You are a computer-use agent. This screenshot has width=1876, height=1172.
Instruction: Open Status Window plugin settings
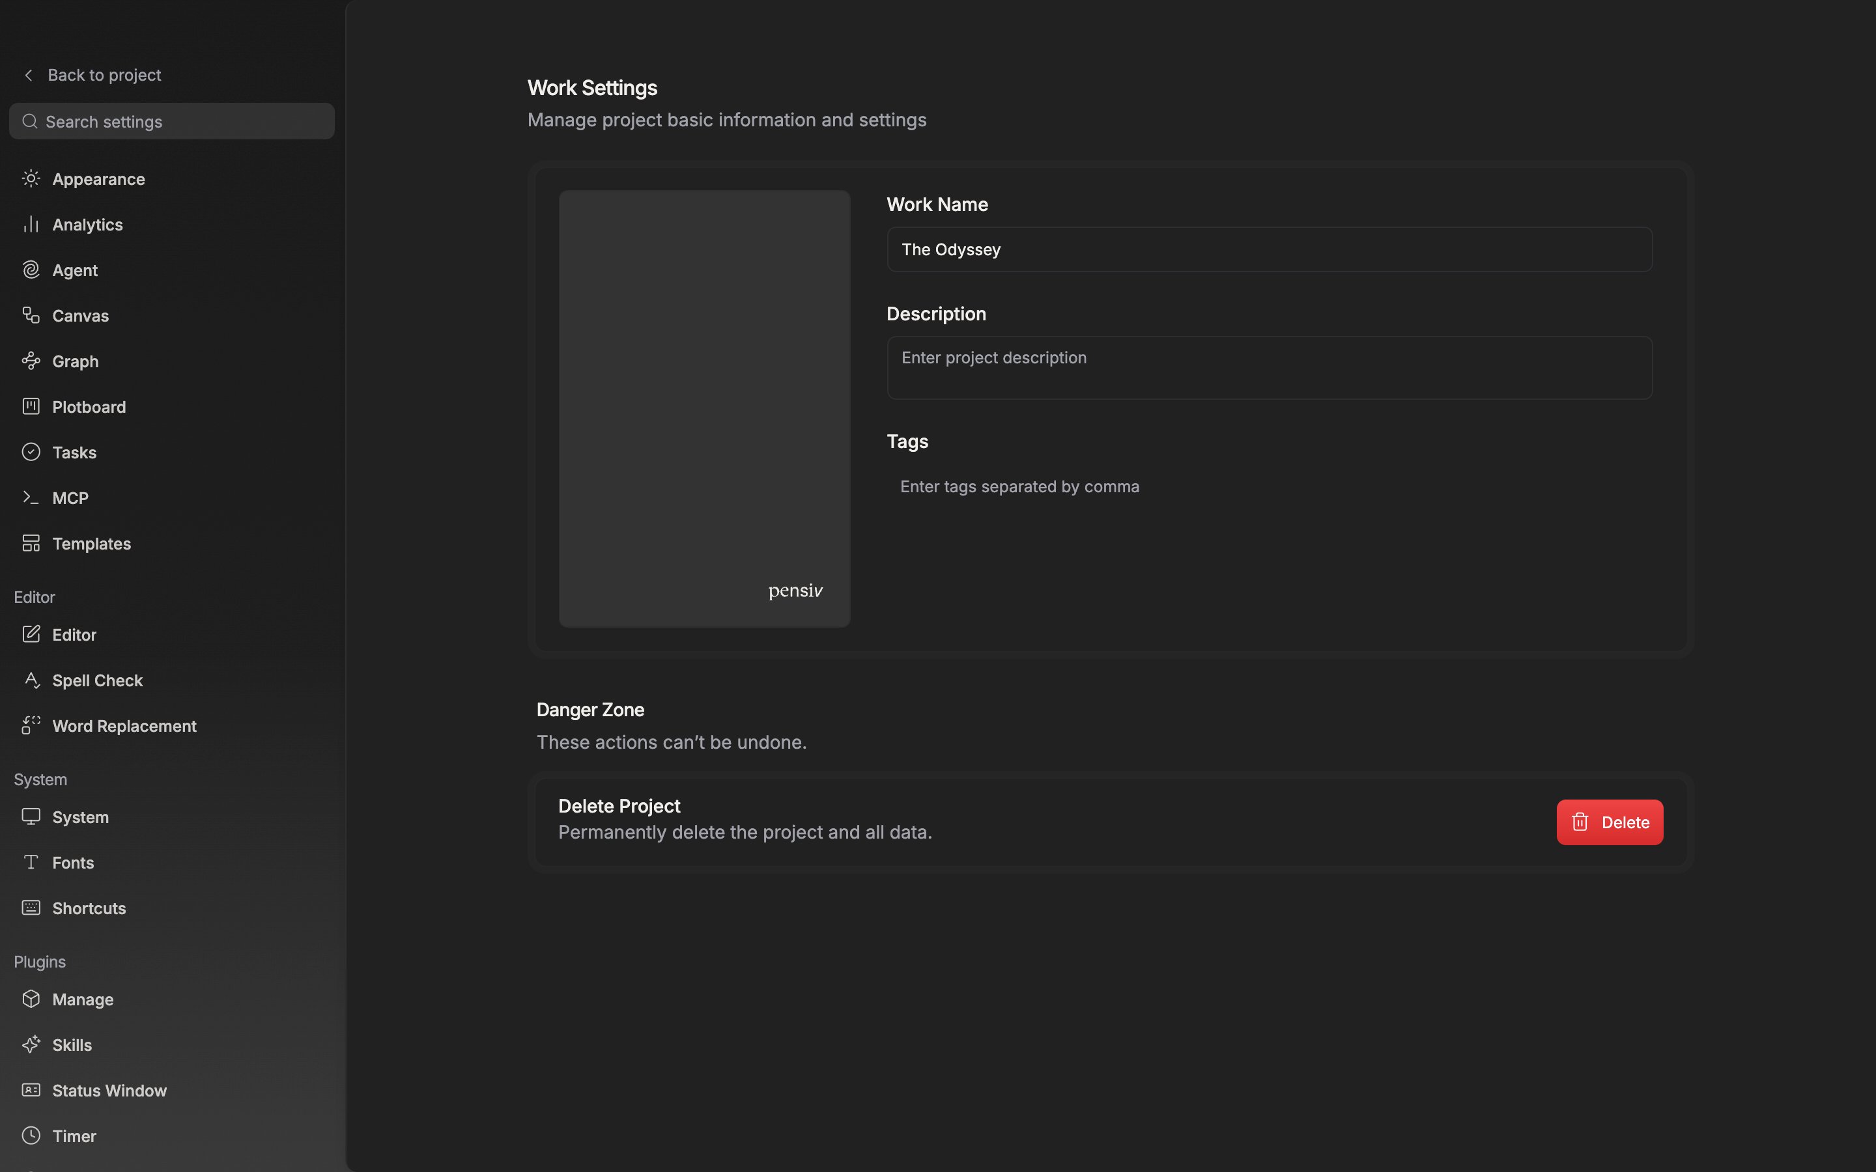tap(171, 1091)
